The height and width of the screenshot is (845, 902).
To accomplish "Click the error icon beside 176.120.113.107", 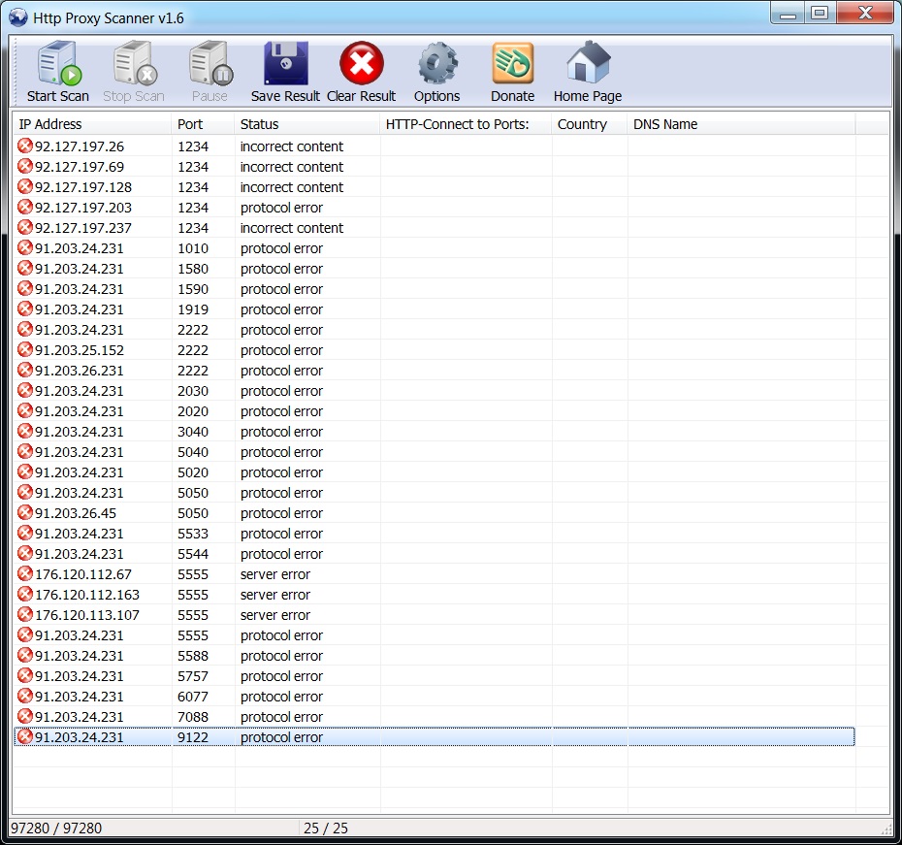I will (x=25, y=615).
